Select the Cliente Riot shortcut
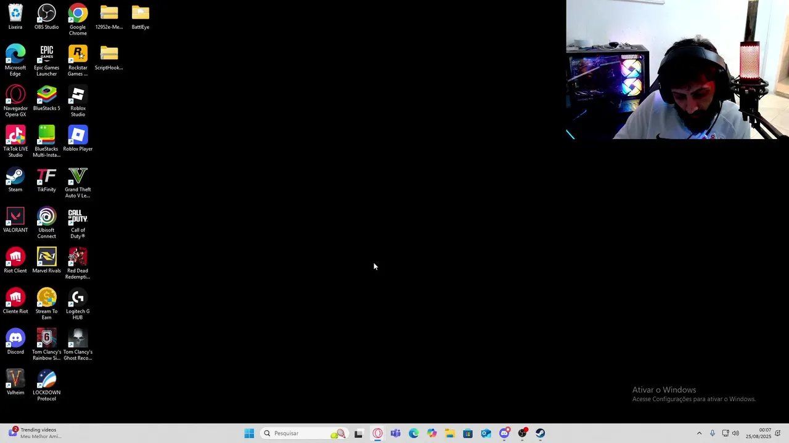789x443 pixels. [x=15, y=301]
